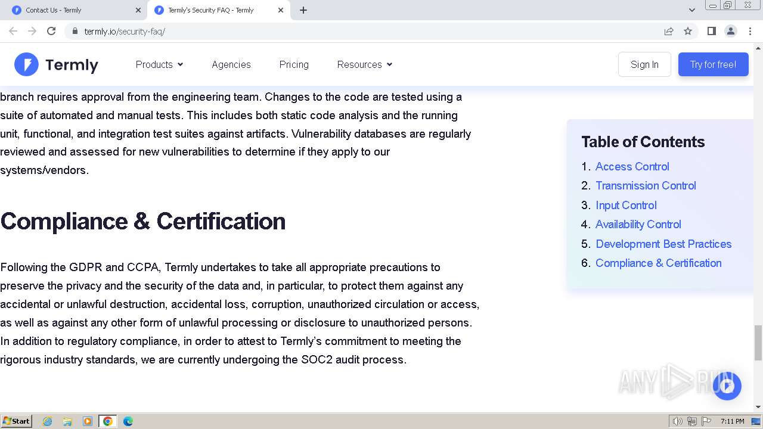Click the scrollbar down arrow
The image size is (763, 429).
pyautogui.click(x=758, y=407)
